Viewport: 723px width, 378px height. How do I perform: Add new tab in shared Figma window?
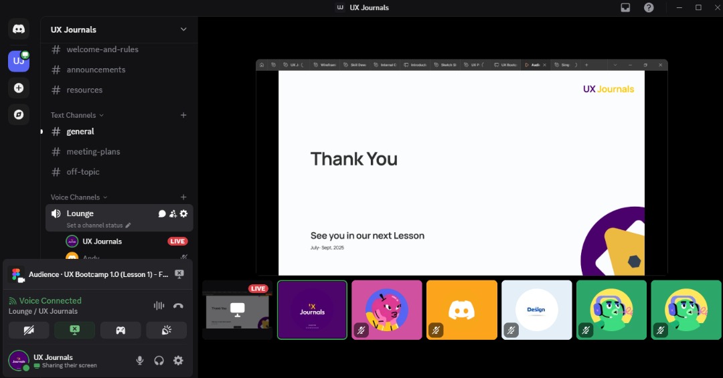coord(586,65)
